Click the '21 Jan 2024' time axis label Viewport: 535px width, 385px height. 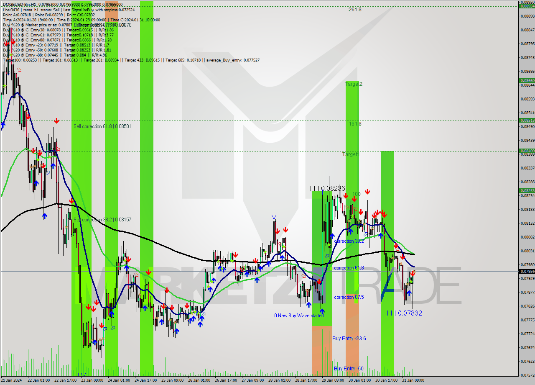[x=11, y=380]
